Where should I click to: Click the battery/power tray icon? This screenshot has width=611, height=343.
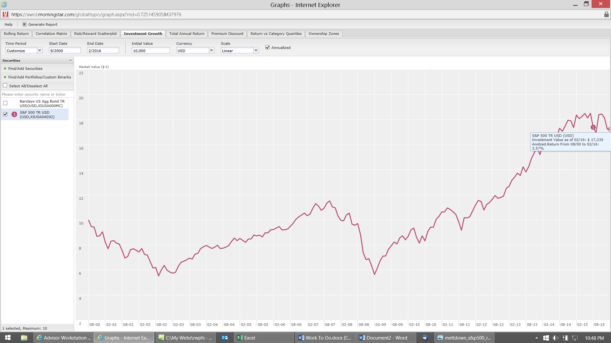point(565,338)
